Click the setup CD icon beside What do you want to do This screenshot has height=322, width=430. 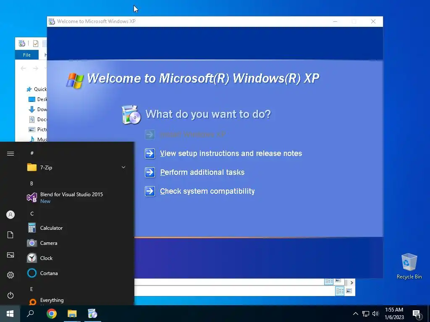pos(131,114)
